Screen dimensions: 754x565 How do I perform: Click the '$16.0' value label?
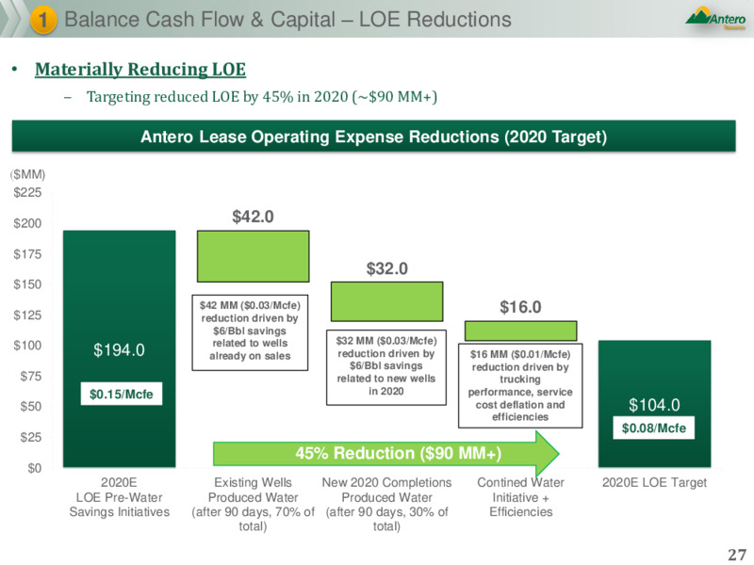pos(521,307)
